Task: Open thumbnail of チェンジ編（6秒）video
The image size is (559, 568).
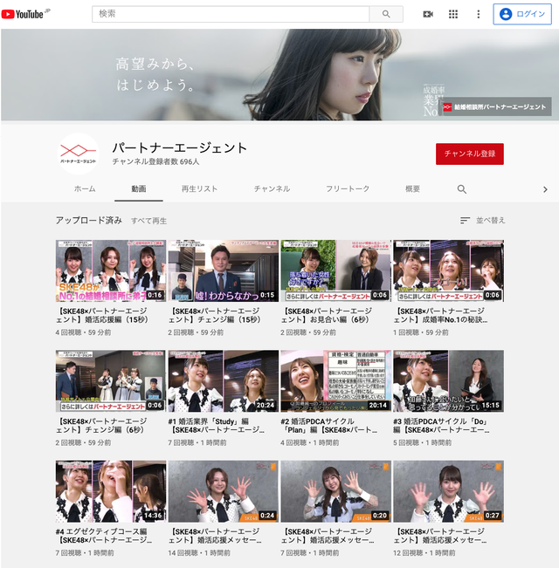Action: click(x=111, y=380)
